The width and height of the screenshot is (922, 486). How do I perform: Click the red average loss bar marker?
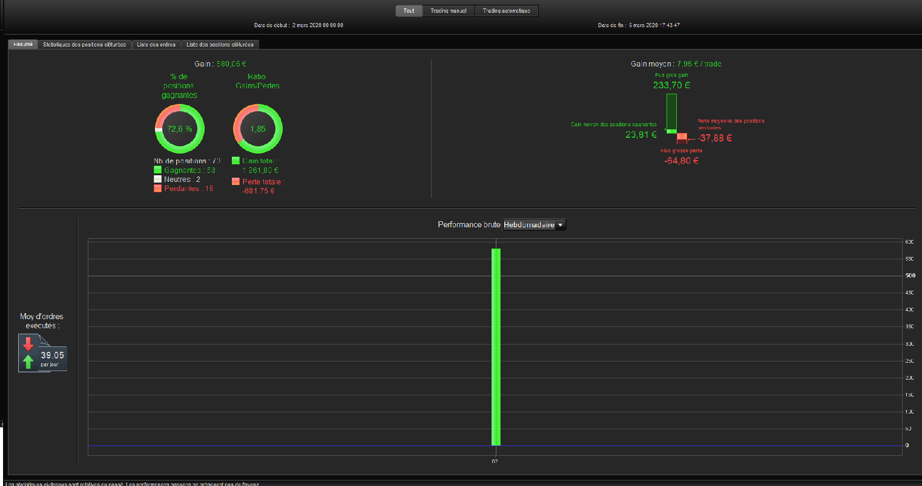(682, 137)
